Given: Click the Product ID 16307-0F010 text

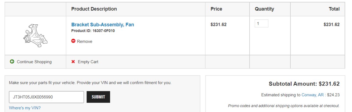Looking at the screenshot, I should pyautogui.click(x=93, y=31).
